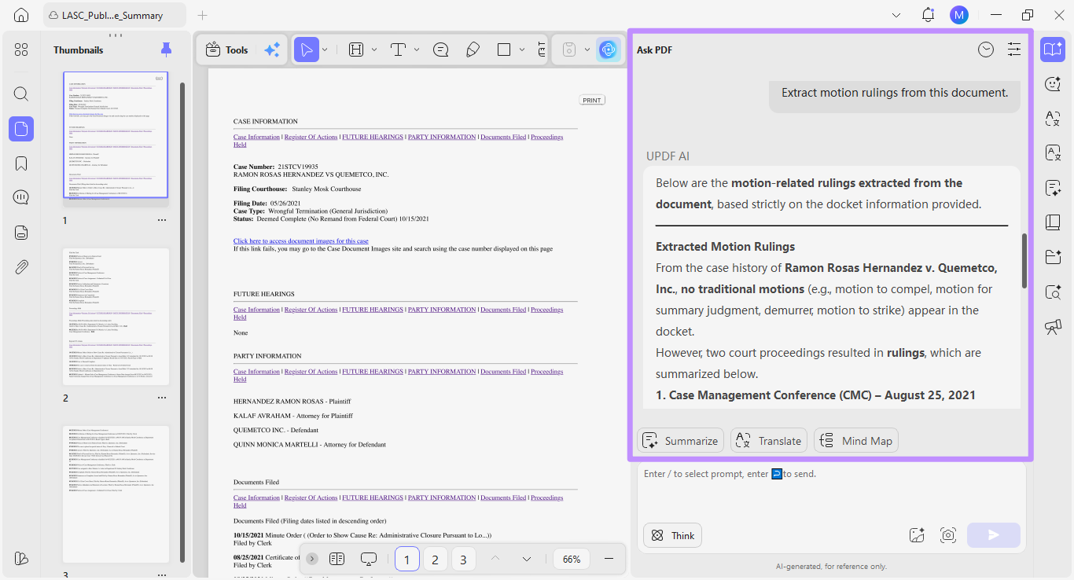Click the Mind Map button
Screen dimensions: 1074x580
coord(856,440)
